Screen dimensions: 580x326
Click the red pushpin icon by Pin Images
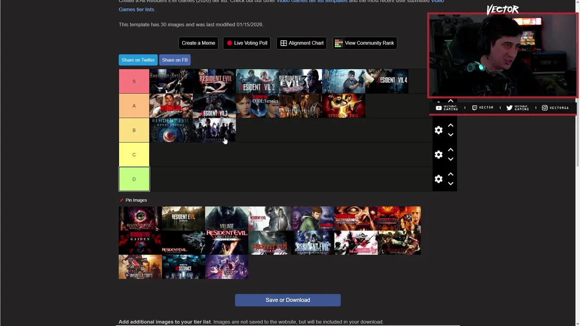(121, 200)
